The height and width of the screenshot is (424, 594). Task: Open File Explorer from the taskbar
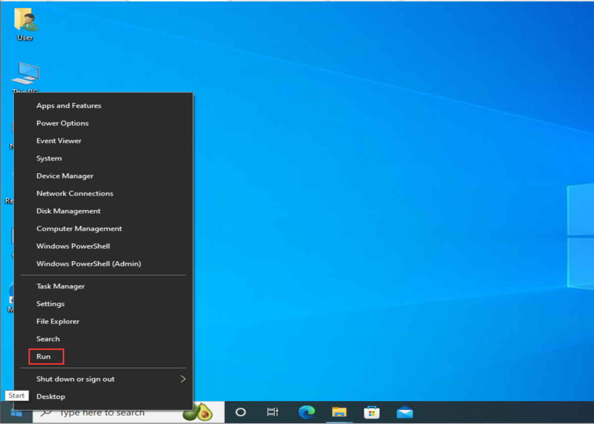pyautogui.click(x=339, y=412)
